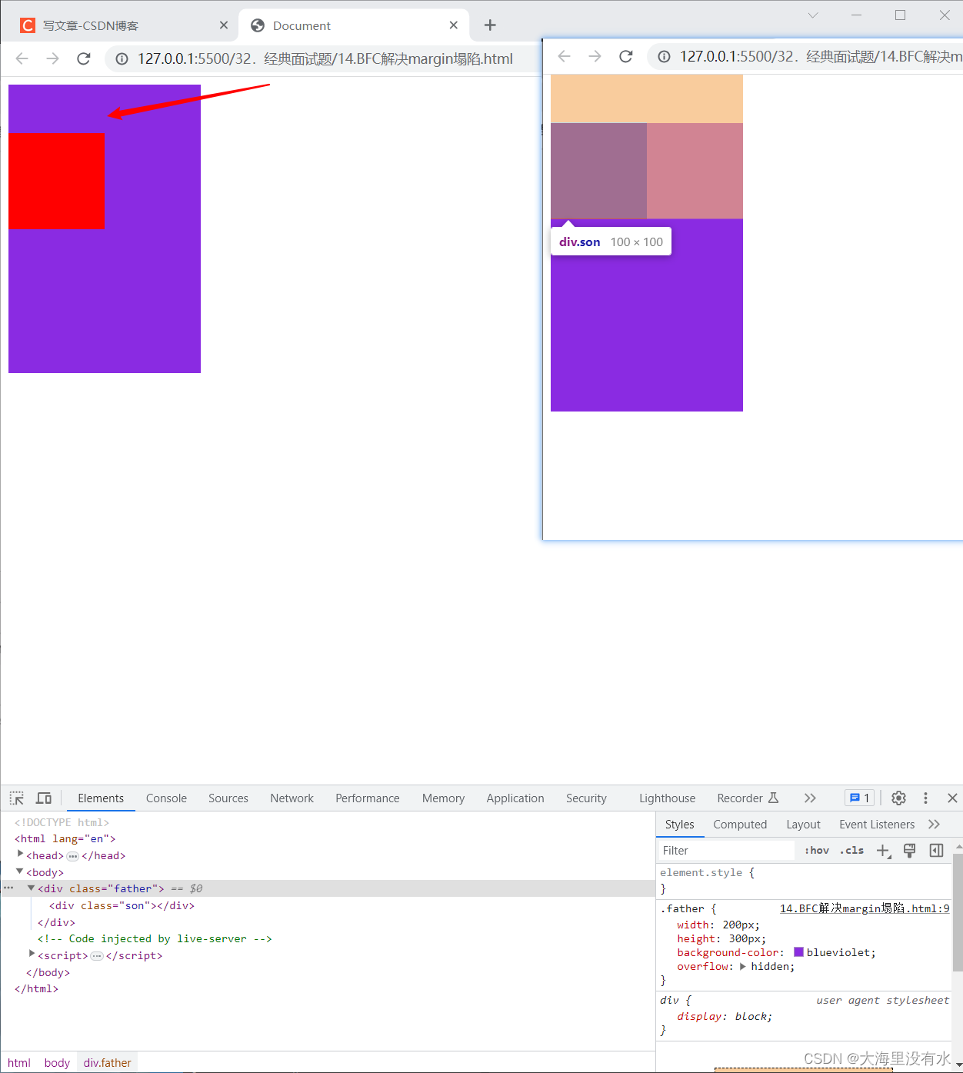Image resolution: width=963 pixels, height=1073 pixels.
Task: Select the html lang en element row
Action: 327,838
